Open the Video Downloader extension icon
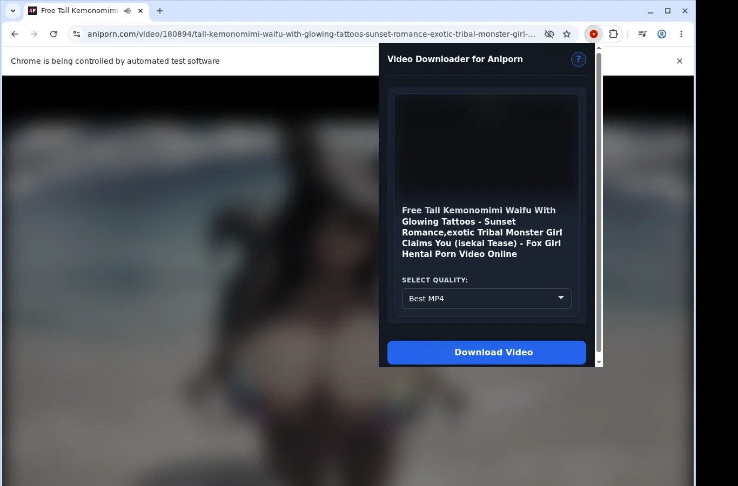Image resolution: width=738 pixels, height=486 pixels. 594,34
